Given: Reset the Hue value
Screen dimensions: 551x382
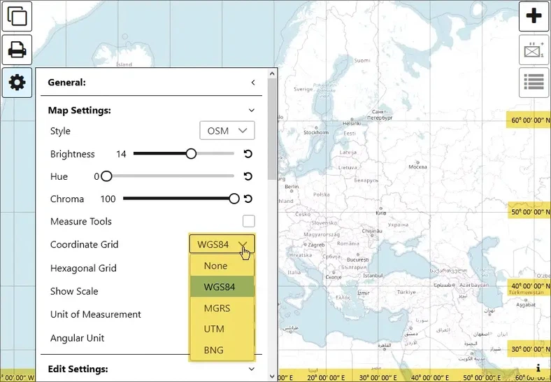Looking at the screenshot, I should [248, 176].
